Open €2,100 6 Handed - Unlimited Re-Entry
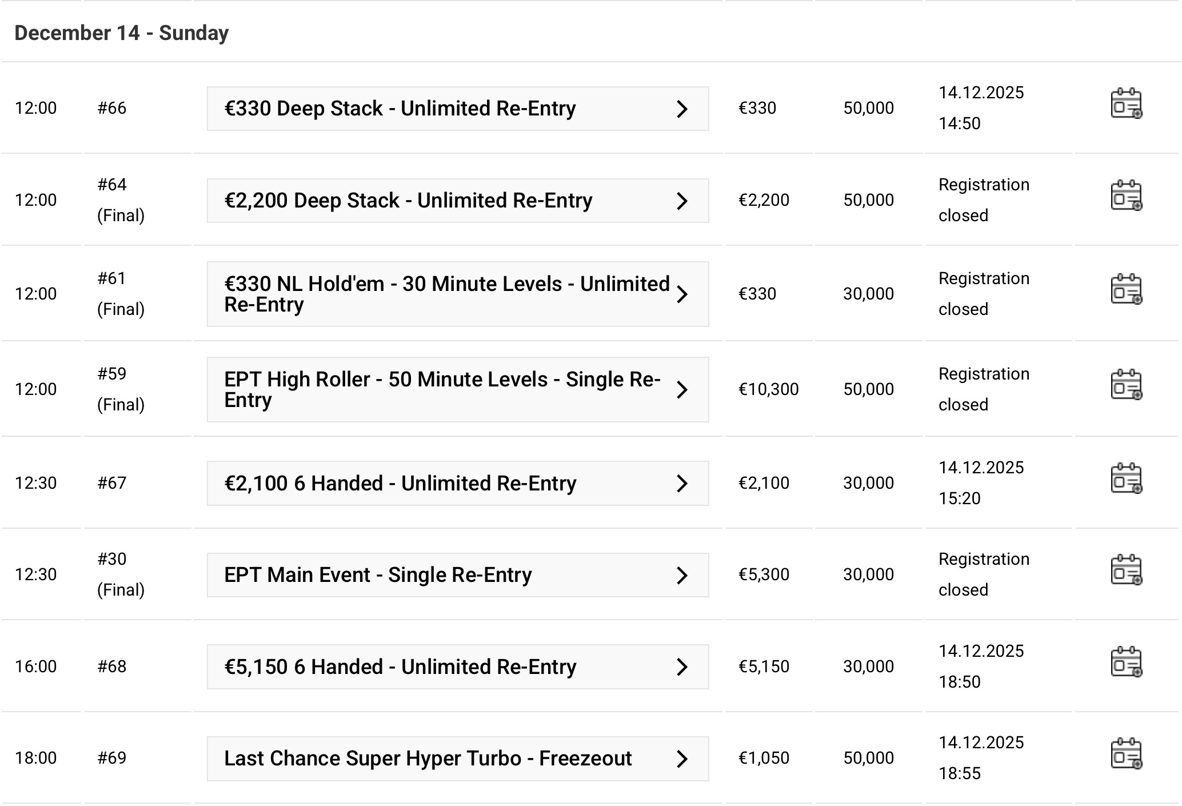This screenshot has height=806, width=1182. click(400, 484)
